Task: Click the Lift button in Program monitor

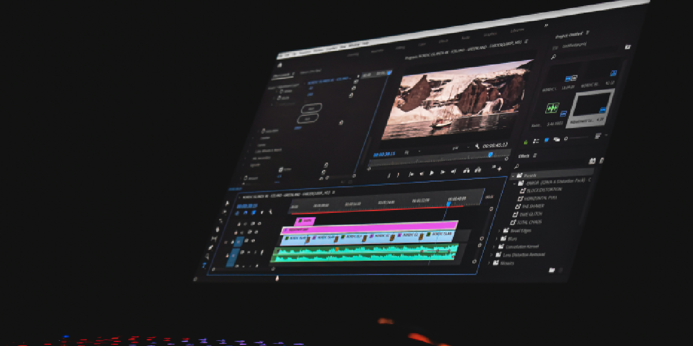Action: pos(467,171)
